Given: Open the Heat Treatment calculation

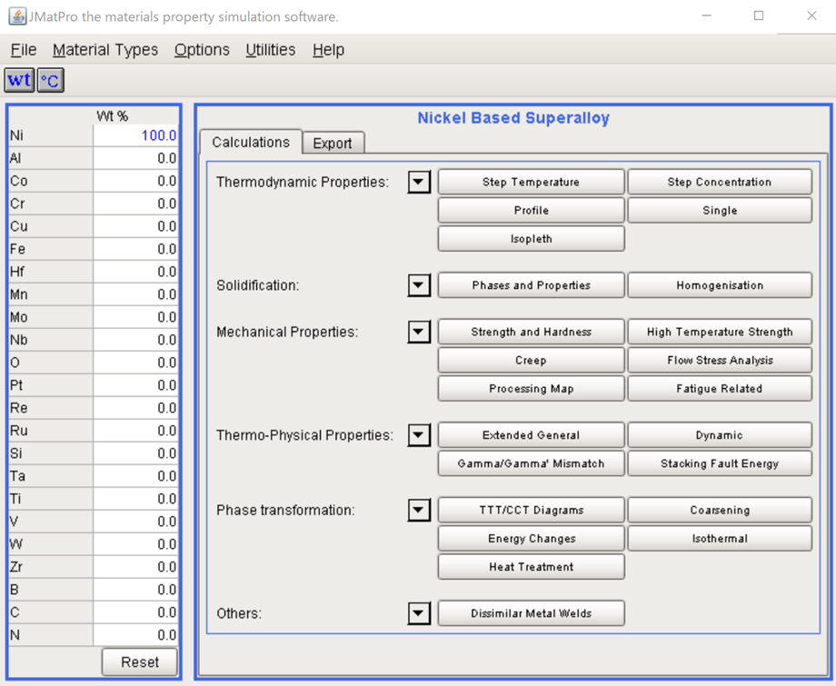Looking at the screenshot, I should click(x=531, y=567).
